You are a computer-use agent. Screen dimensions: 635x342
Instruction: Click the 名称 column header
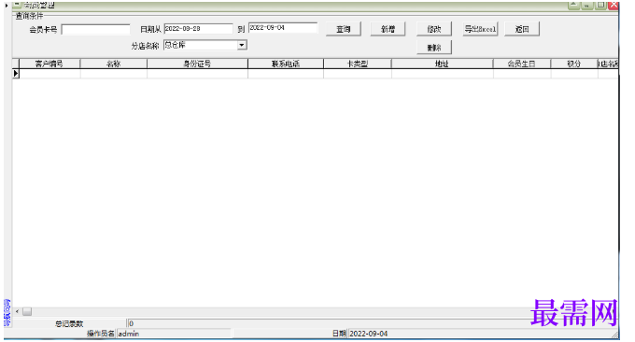click(114, 64)
